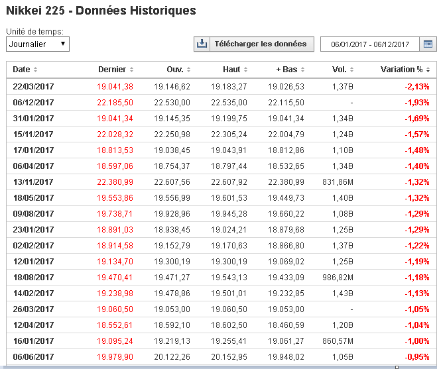
Task: Sort table by Vol. column arrows
Action: click(351, 70)
